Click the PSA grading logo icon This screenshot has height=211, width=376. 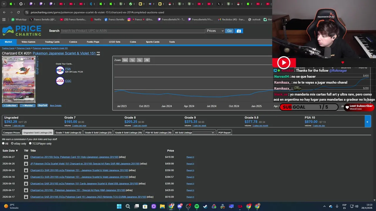[x=60, y=70]
